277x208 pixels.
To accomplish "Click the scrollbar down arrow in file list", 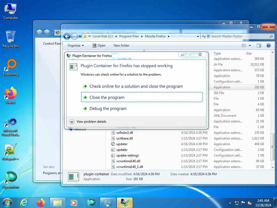I will click(x=273, y=167).
